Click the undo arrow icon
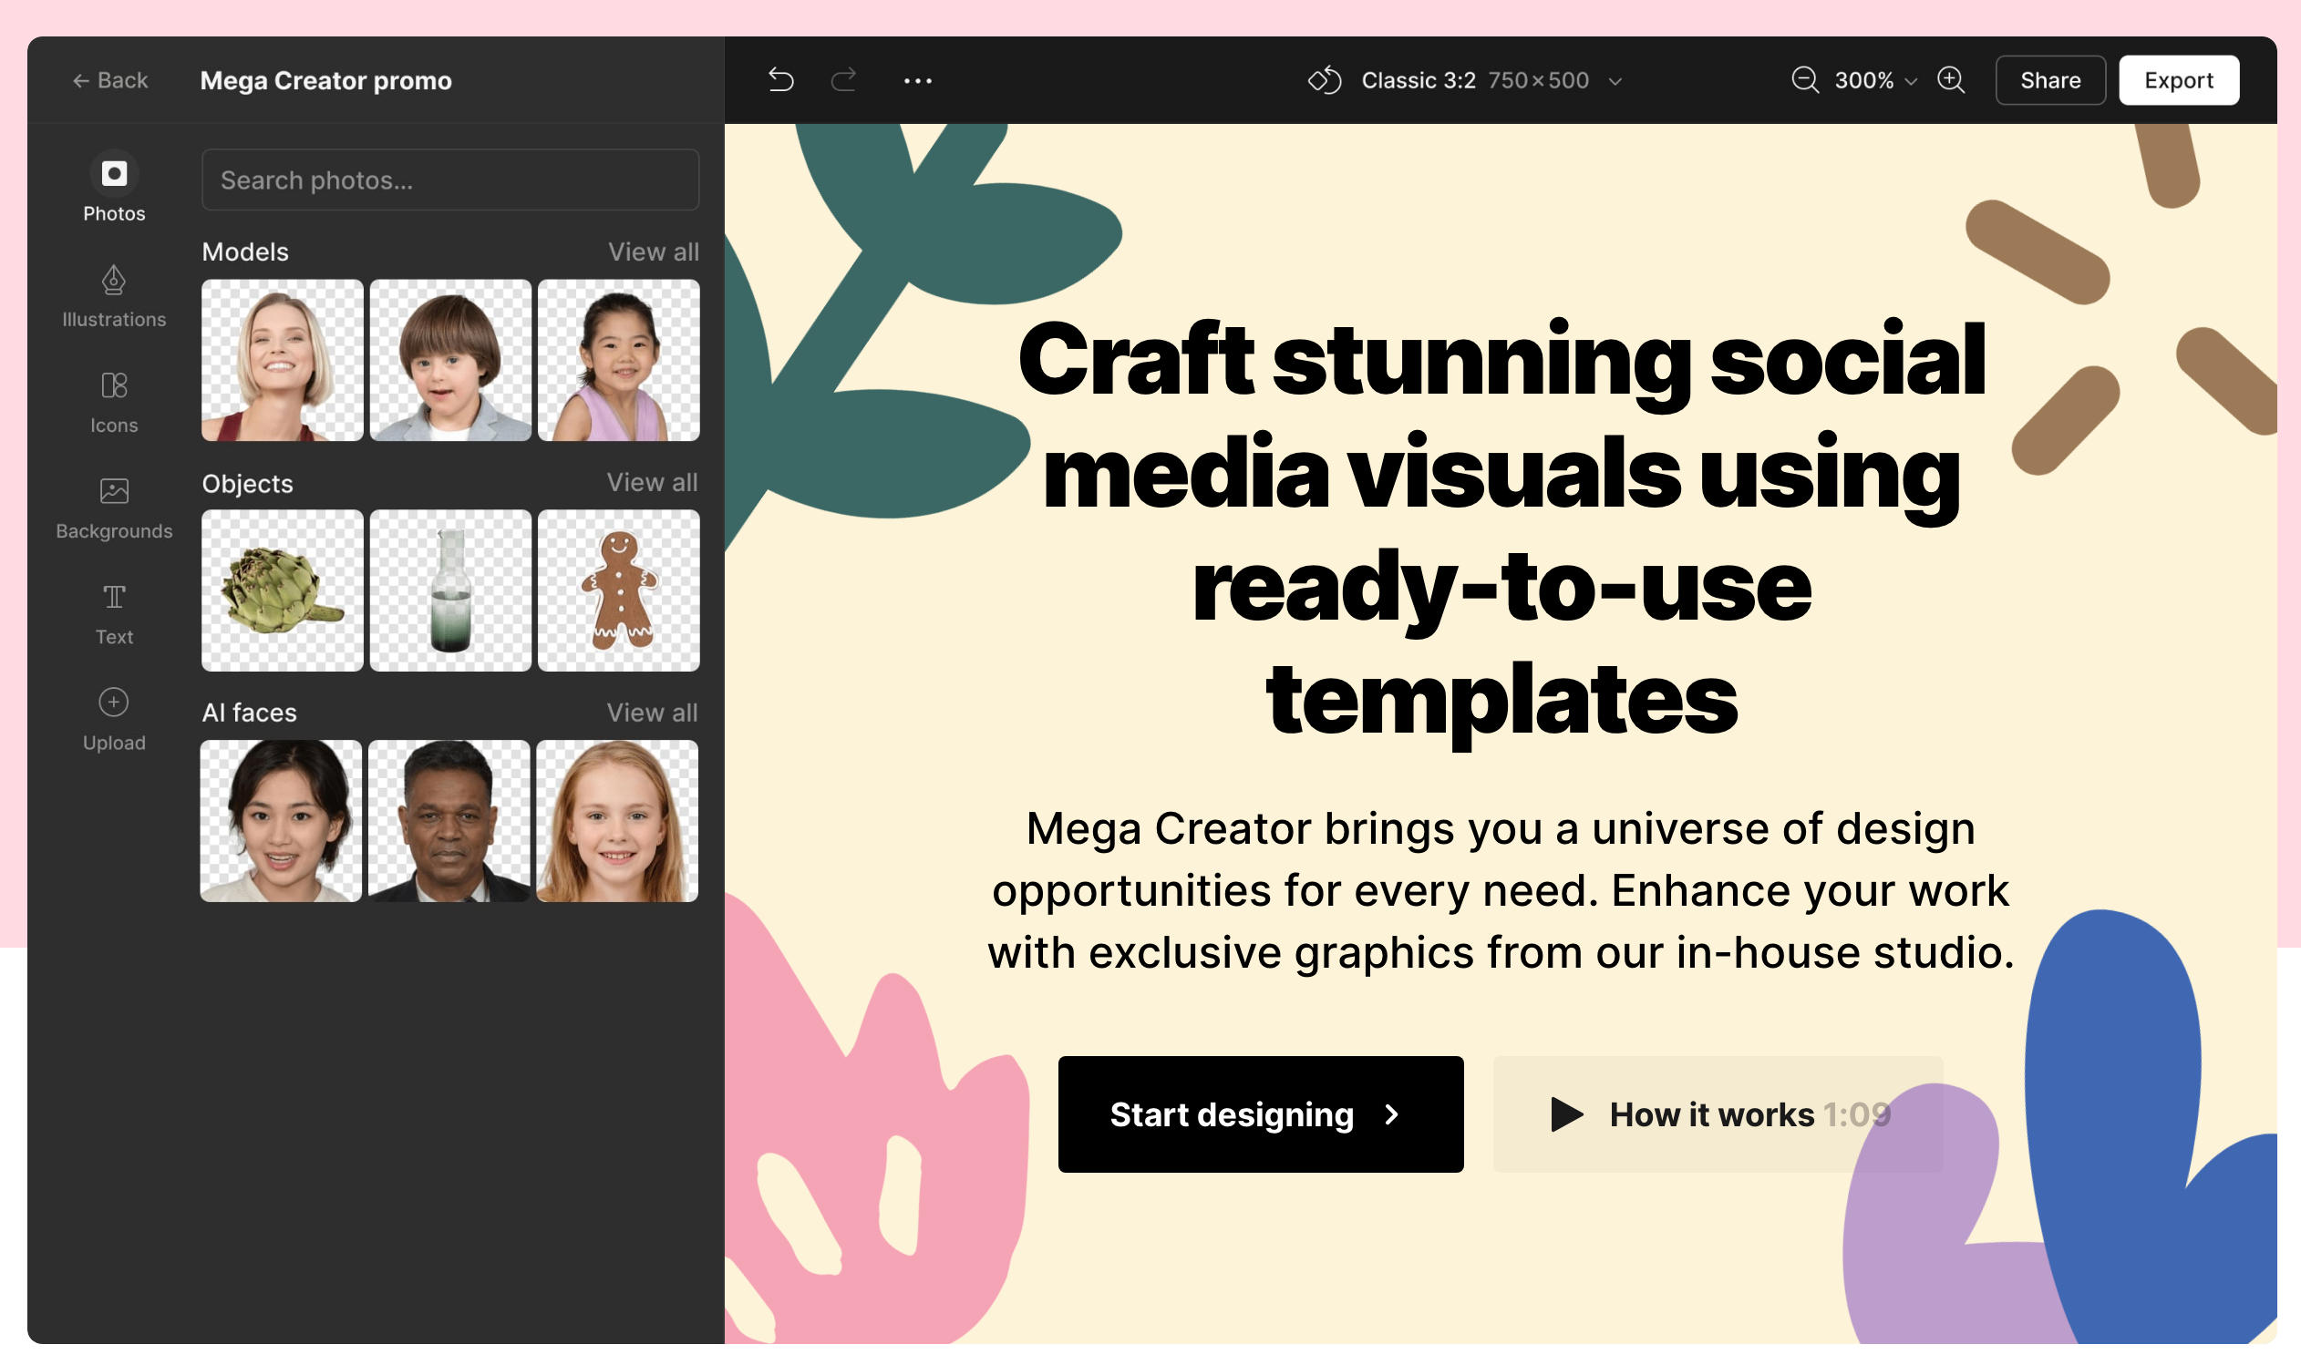 click(781, 80)
